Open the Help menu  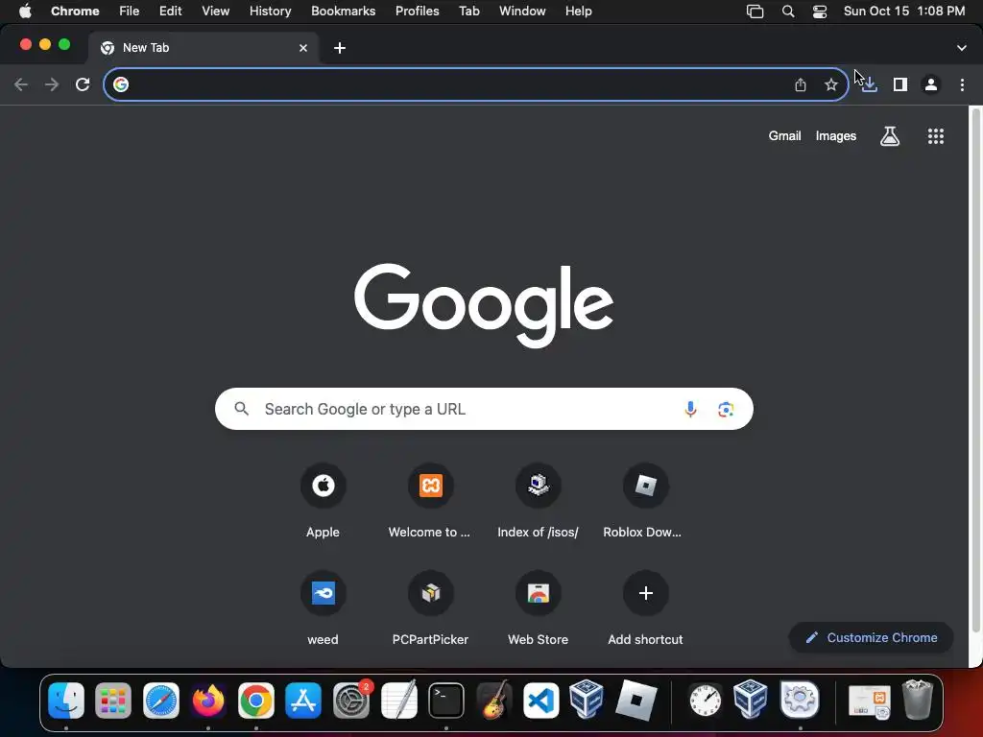[578, 12]
